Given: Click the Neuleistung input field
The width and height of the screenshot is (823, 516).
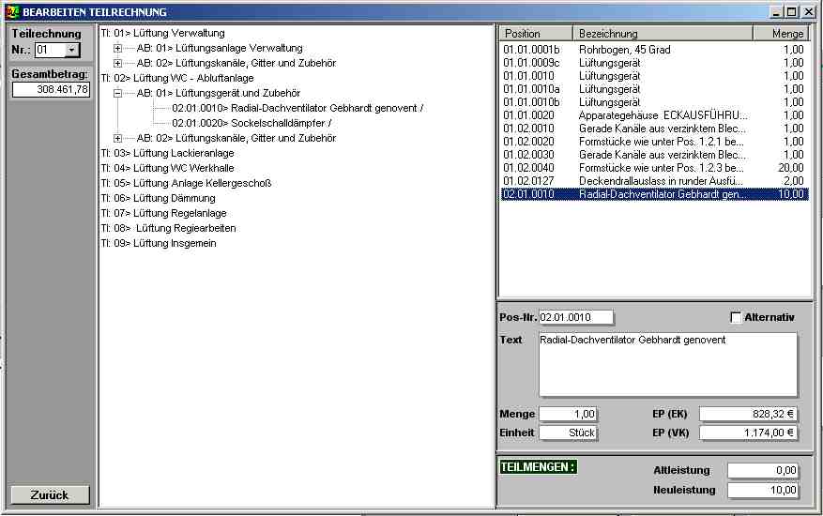Looking at the screenshot, I should coord(763,490).
